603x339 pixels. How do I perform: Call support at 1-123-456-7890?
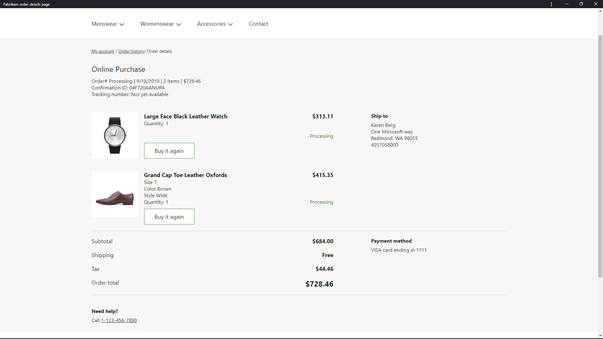119,320
